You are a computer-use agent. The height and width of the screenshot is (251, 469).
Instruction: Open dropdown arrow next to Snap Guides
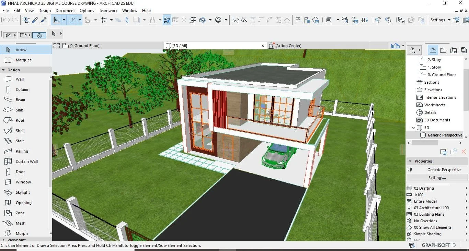(x=80, y=20)
